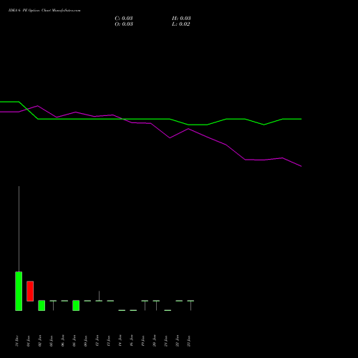Click the '16 Jan' date label
This screenshot has height=358, width=358.
pyautogui.click(x=132, y=341)
